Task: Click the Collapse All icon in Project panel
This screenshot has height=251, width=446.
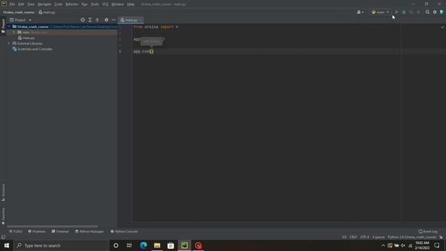Action: click(x=98, y=20)
